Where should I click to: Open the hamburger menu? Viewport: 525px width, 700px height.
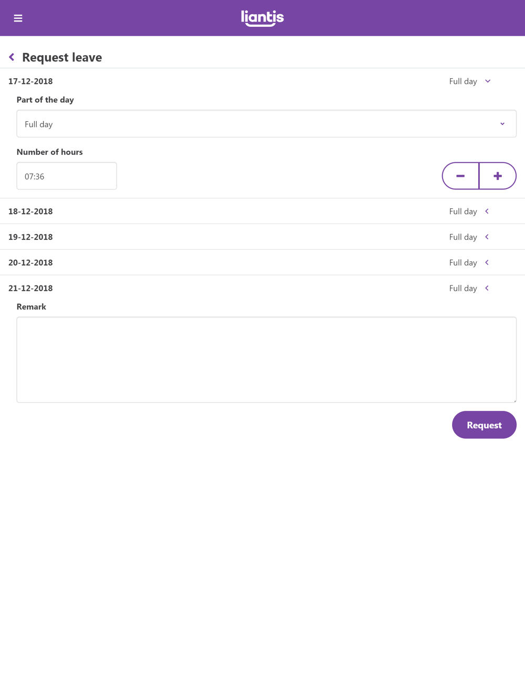click(x=18, y=18)
